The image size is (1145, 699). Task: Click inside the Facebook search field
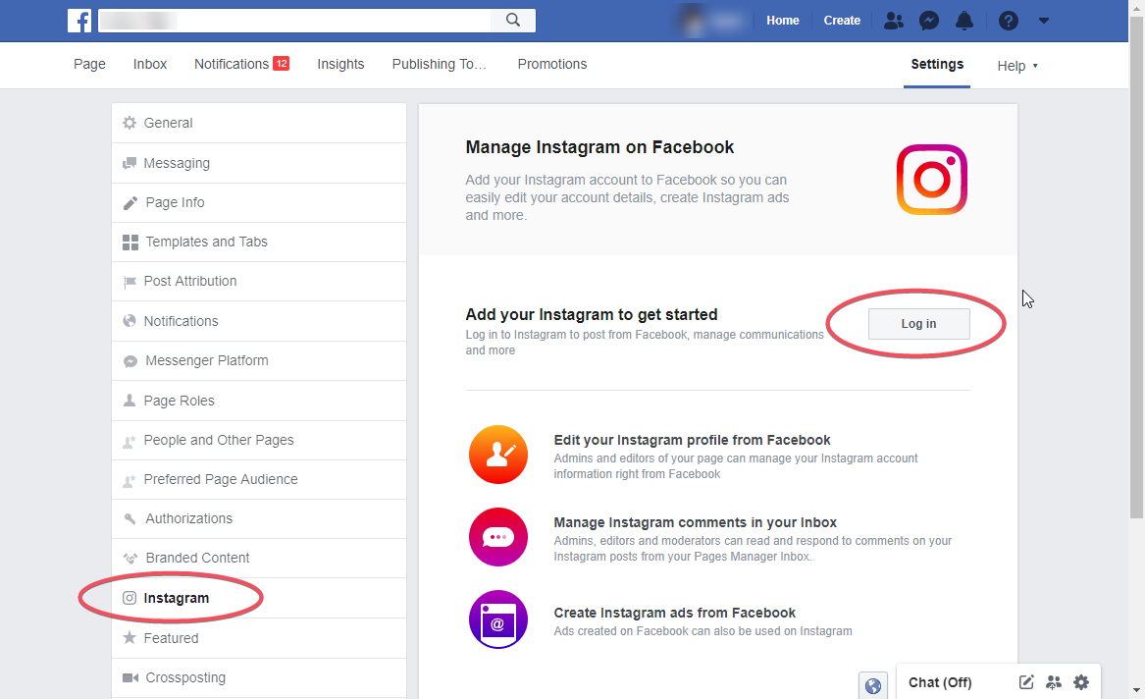point(295,21)
